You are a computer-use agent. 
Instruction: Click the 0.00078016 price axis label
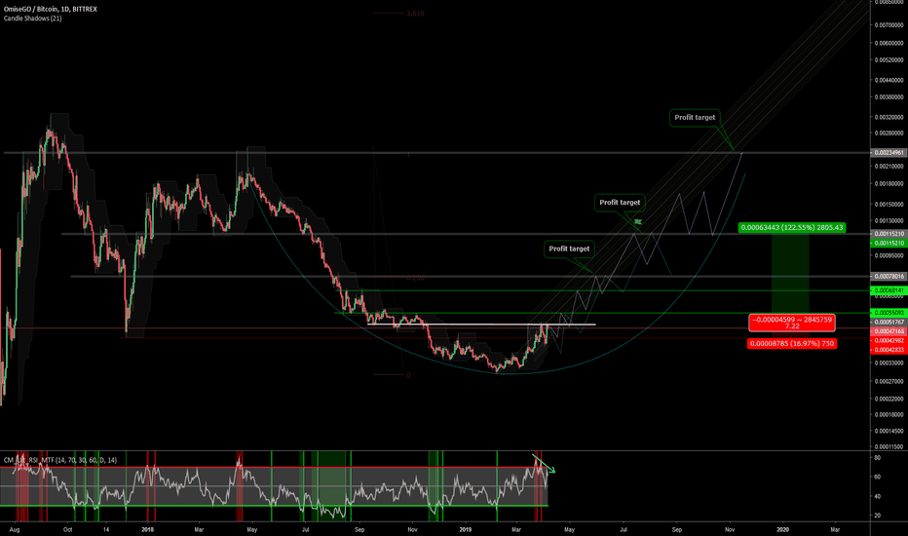pos(889,277)
